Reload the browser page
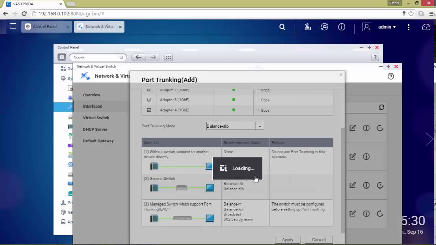Screen dimensions: 436x245 pyautogui.click(x=24, y=14)
